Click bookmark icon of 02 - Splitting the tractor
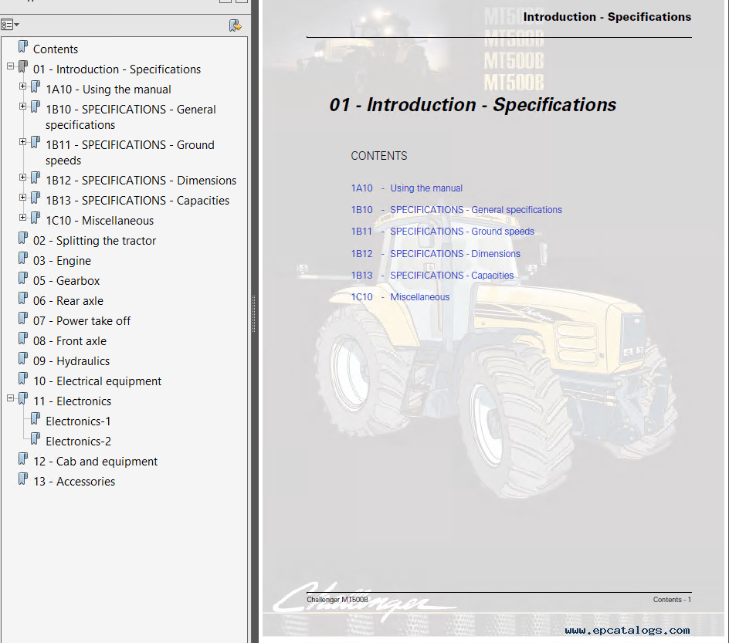The height and width of the screenshot is (643, 729). click(23, 239)
